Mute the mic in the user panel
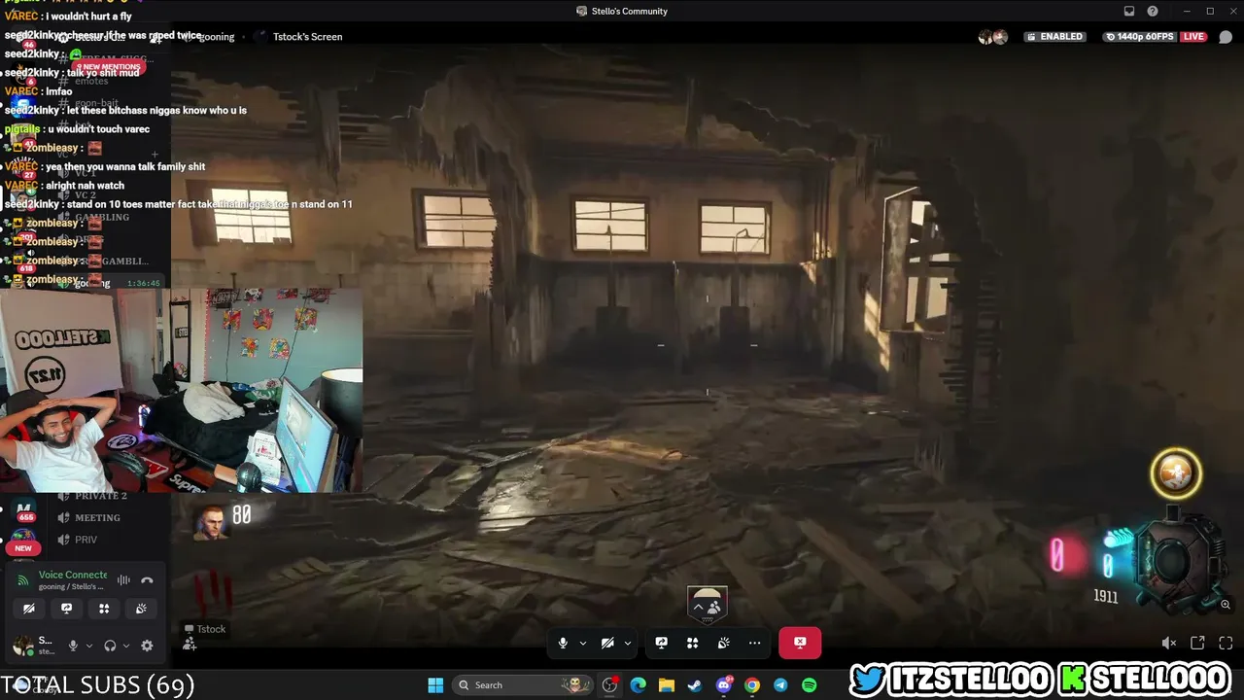Image resolution: width=1244 pixels, height=700 pixels. click(x=72, y=646)
